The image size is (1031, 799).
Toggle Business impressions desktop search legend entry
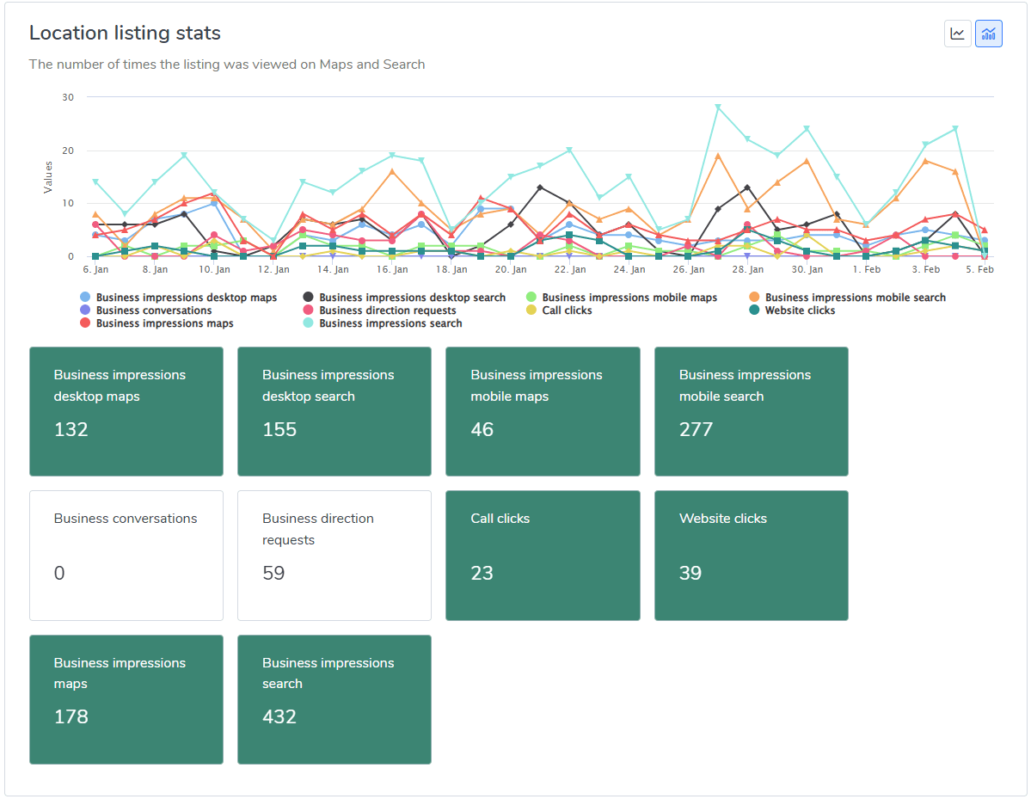coord(404,298)
